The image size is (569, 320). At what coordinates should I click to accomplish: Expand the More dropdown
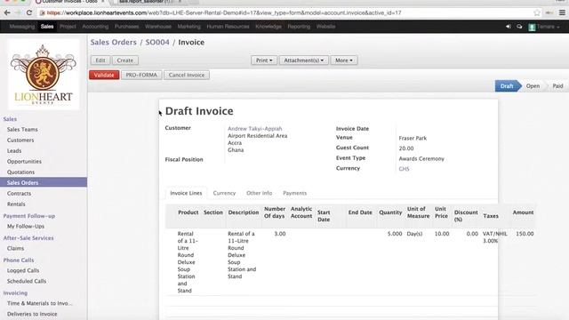pyautogui.click(x=344, y=60)
